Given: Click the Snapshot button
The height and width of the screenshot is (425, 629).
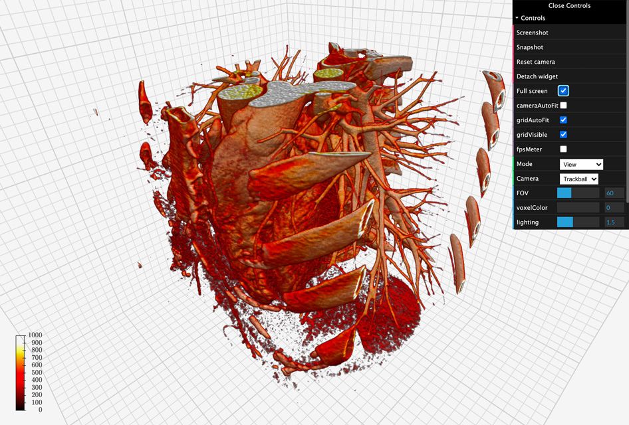Looking at the screenshot, I should coord(571,47).
